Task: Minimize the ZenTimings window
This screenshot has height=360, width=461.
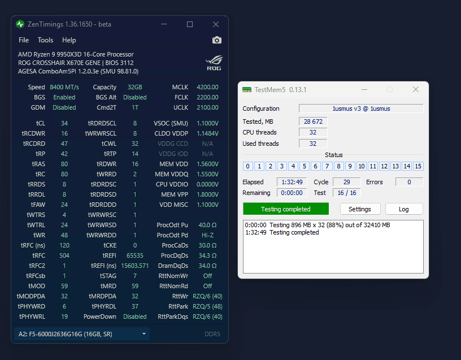Action: (x=164, y=24)
